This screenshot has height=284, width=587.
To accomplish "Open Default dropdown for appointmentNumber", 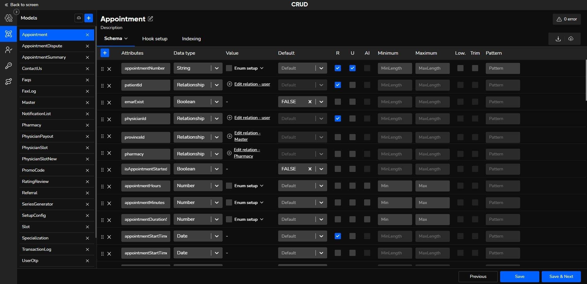I will [303, 68].
